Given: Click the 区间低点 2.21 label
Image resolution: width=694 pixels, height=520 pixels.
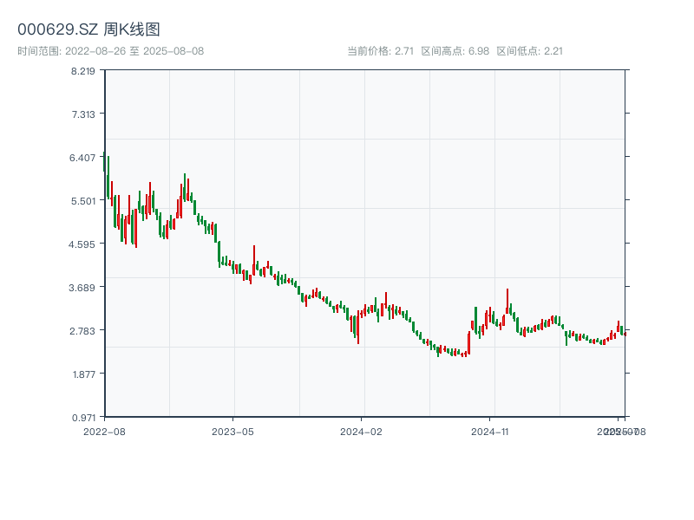Looking at the screenshot, I should click(x=529, y=51).
